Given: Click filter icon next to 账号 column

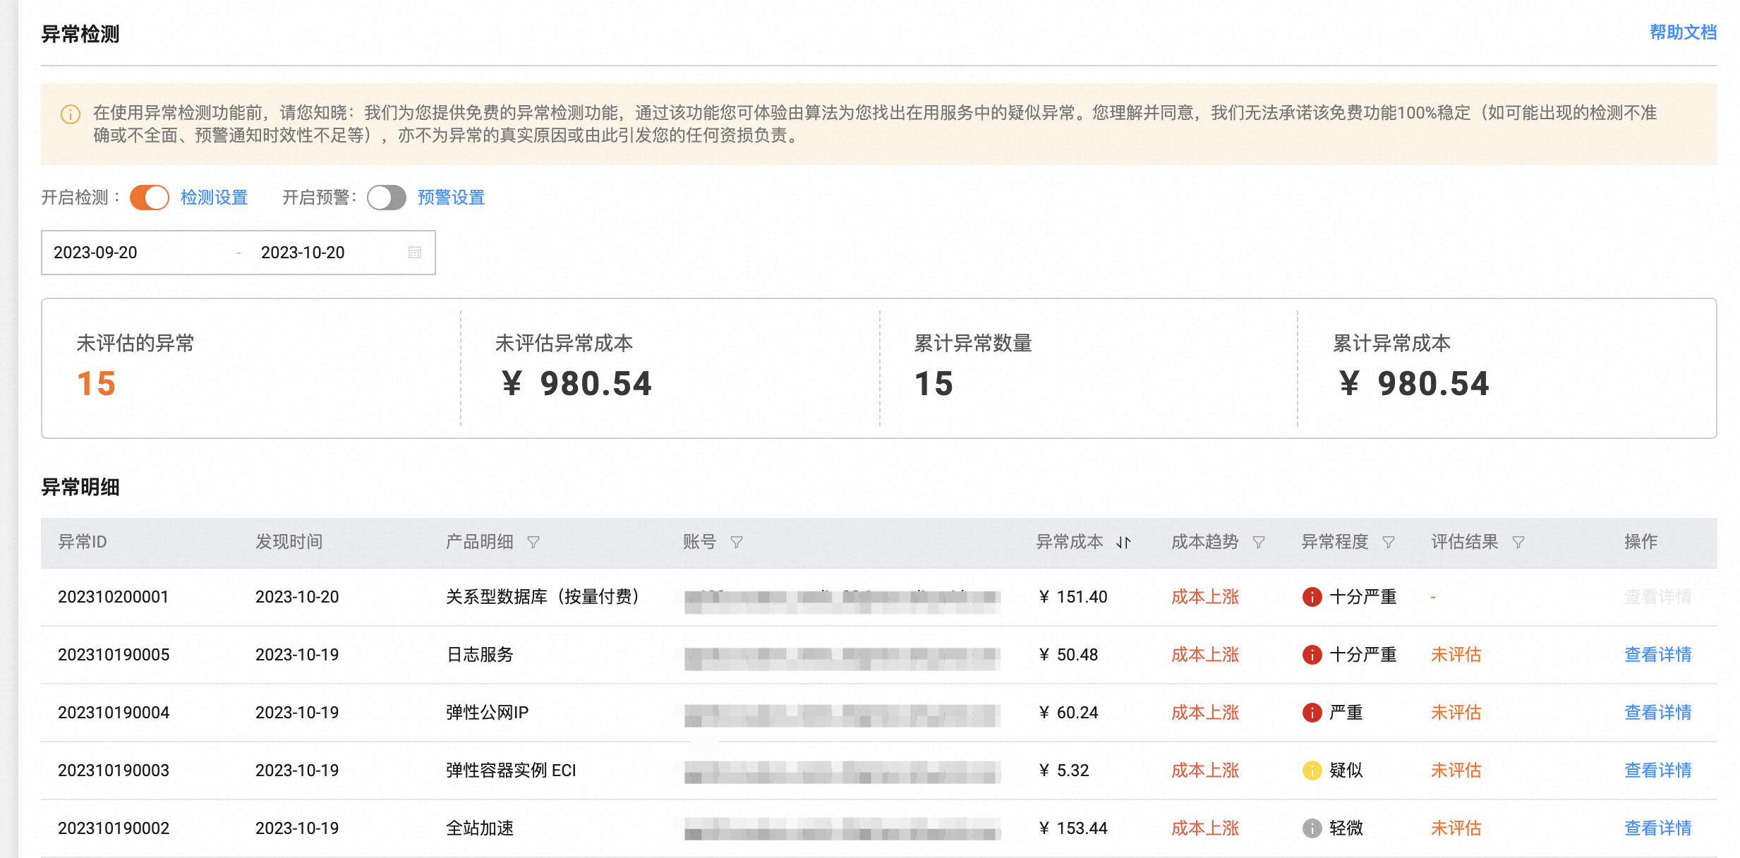Looking at the screenshot, I should pos(736,542).
